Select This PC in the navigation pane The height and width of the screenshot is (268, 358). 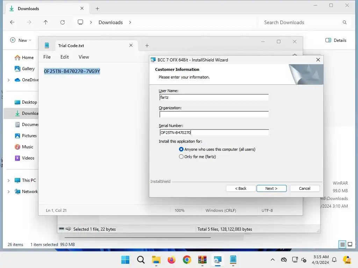(25, 180)
